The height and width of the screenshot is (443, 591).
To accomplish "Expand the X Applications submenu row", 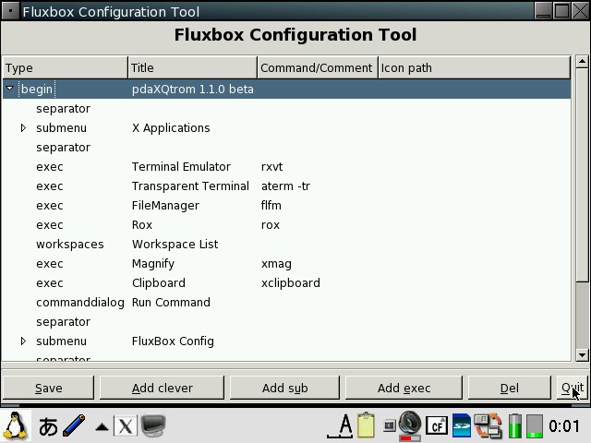I will tap(24, 128).
